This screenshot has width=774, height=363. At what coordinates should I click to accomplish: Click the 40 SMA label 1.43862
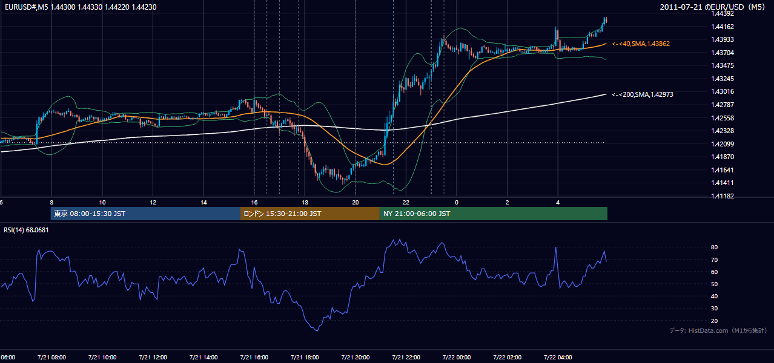coord(641,44)
